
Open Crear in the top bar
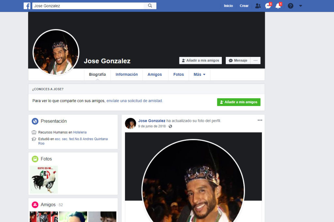pos(244,6)
